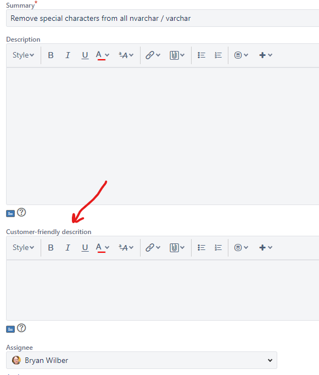Open Style dropdown in Customer-friendly toolbar
The height and width of the screenshot is (375, 319).
click(23, 247)
